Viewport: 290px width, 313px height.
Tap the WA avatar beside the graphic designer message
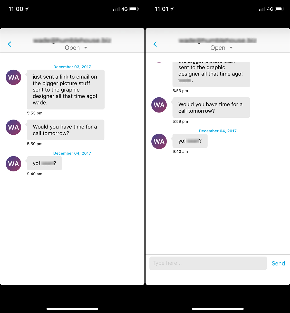pyautogui.click(x=13, y=77)
